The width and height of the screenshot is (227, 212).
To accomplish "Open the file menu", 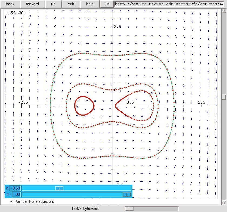I will pyautogui.click(x=53, y=4).
